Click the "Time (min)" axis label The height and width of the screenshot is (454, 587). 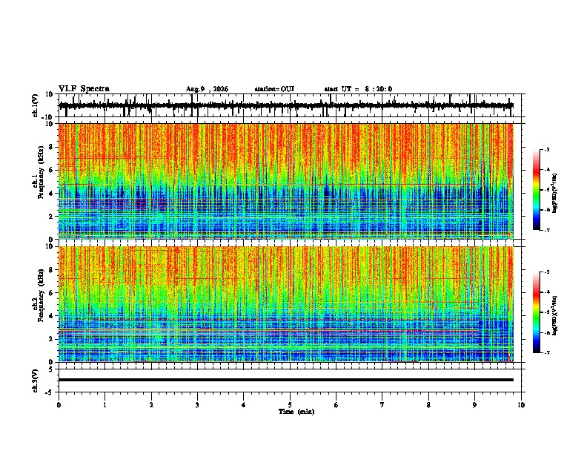[x=296, y=412]
